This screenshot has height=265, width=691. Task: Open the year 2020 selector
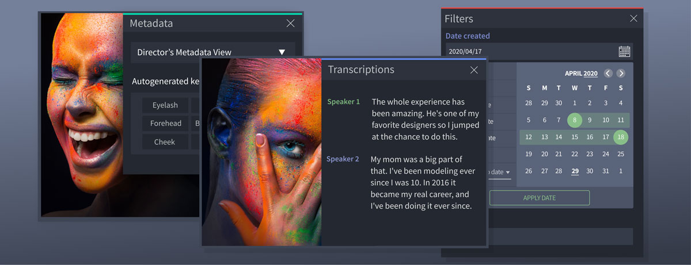click(590, 74)
